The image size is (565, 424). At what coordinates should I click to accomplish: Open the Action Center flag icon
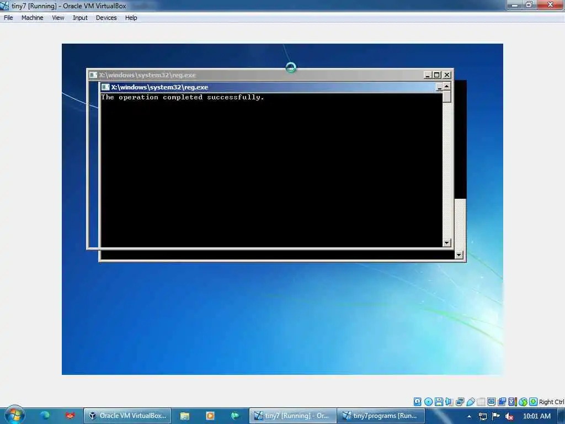[x=496, y=416]
